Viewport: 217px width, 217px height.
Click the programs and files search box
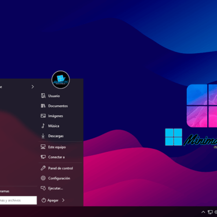click(x=19, y=200)
